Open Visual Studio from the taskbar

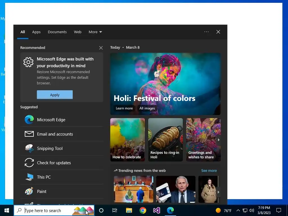coord(156,210)
